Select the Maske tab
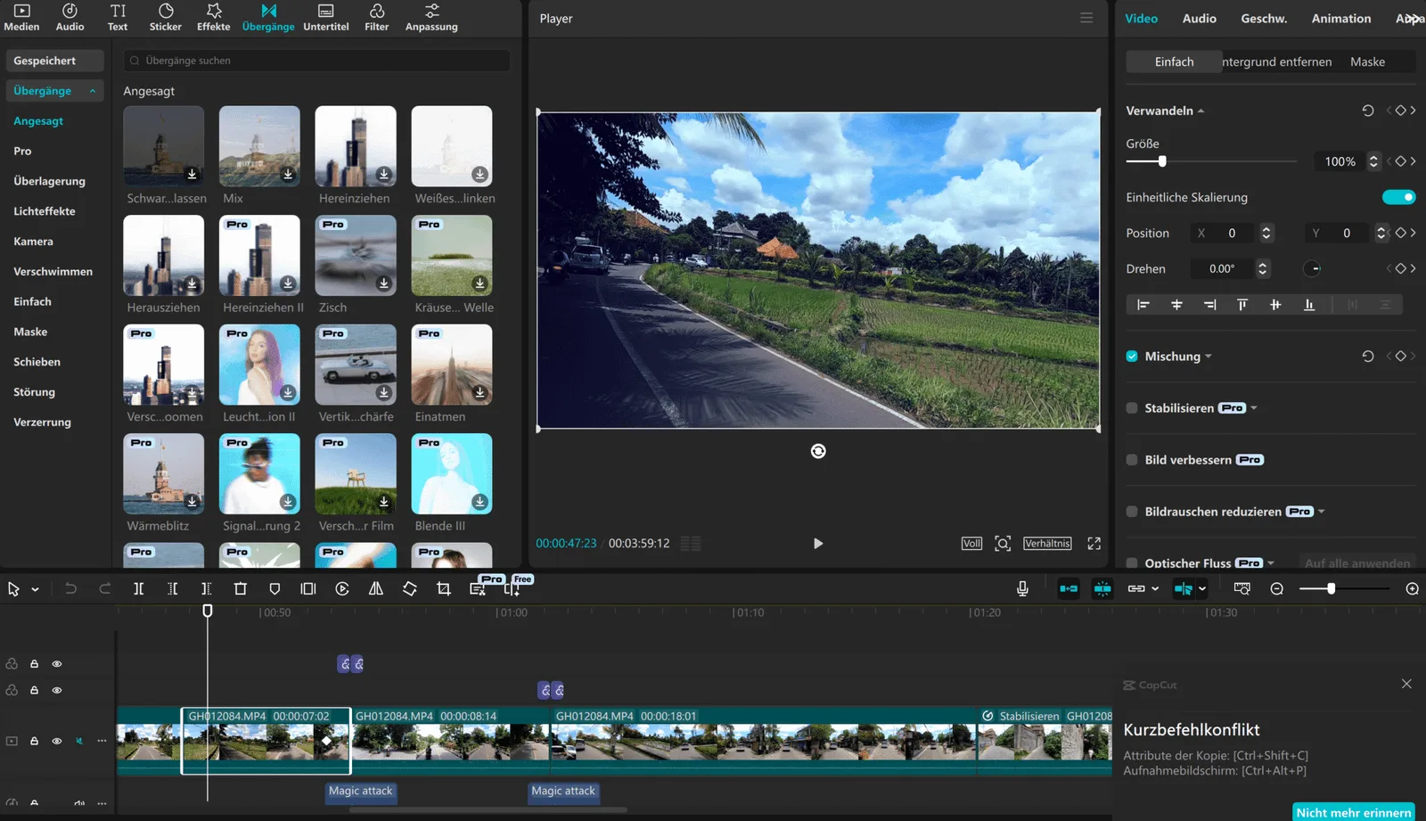The height and width of the screenshot is (821, 1426). point(1367,62)
